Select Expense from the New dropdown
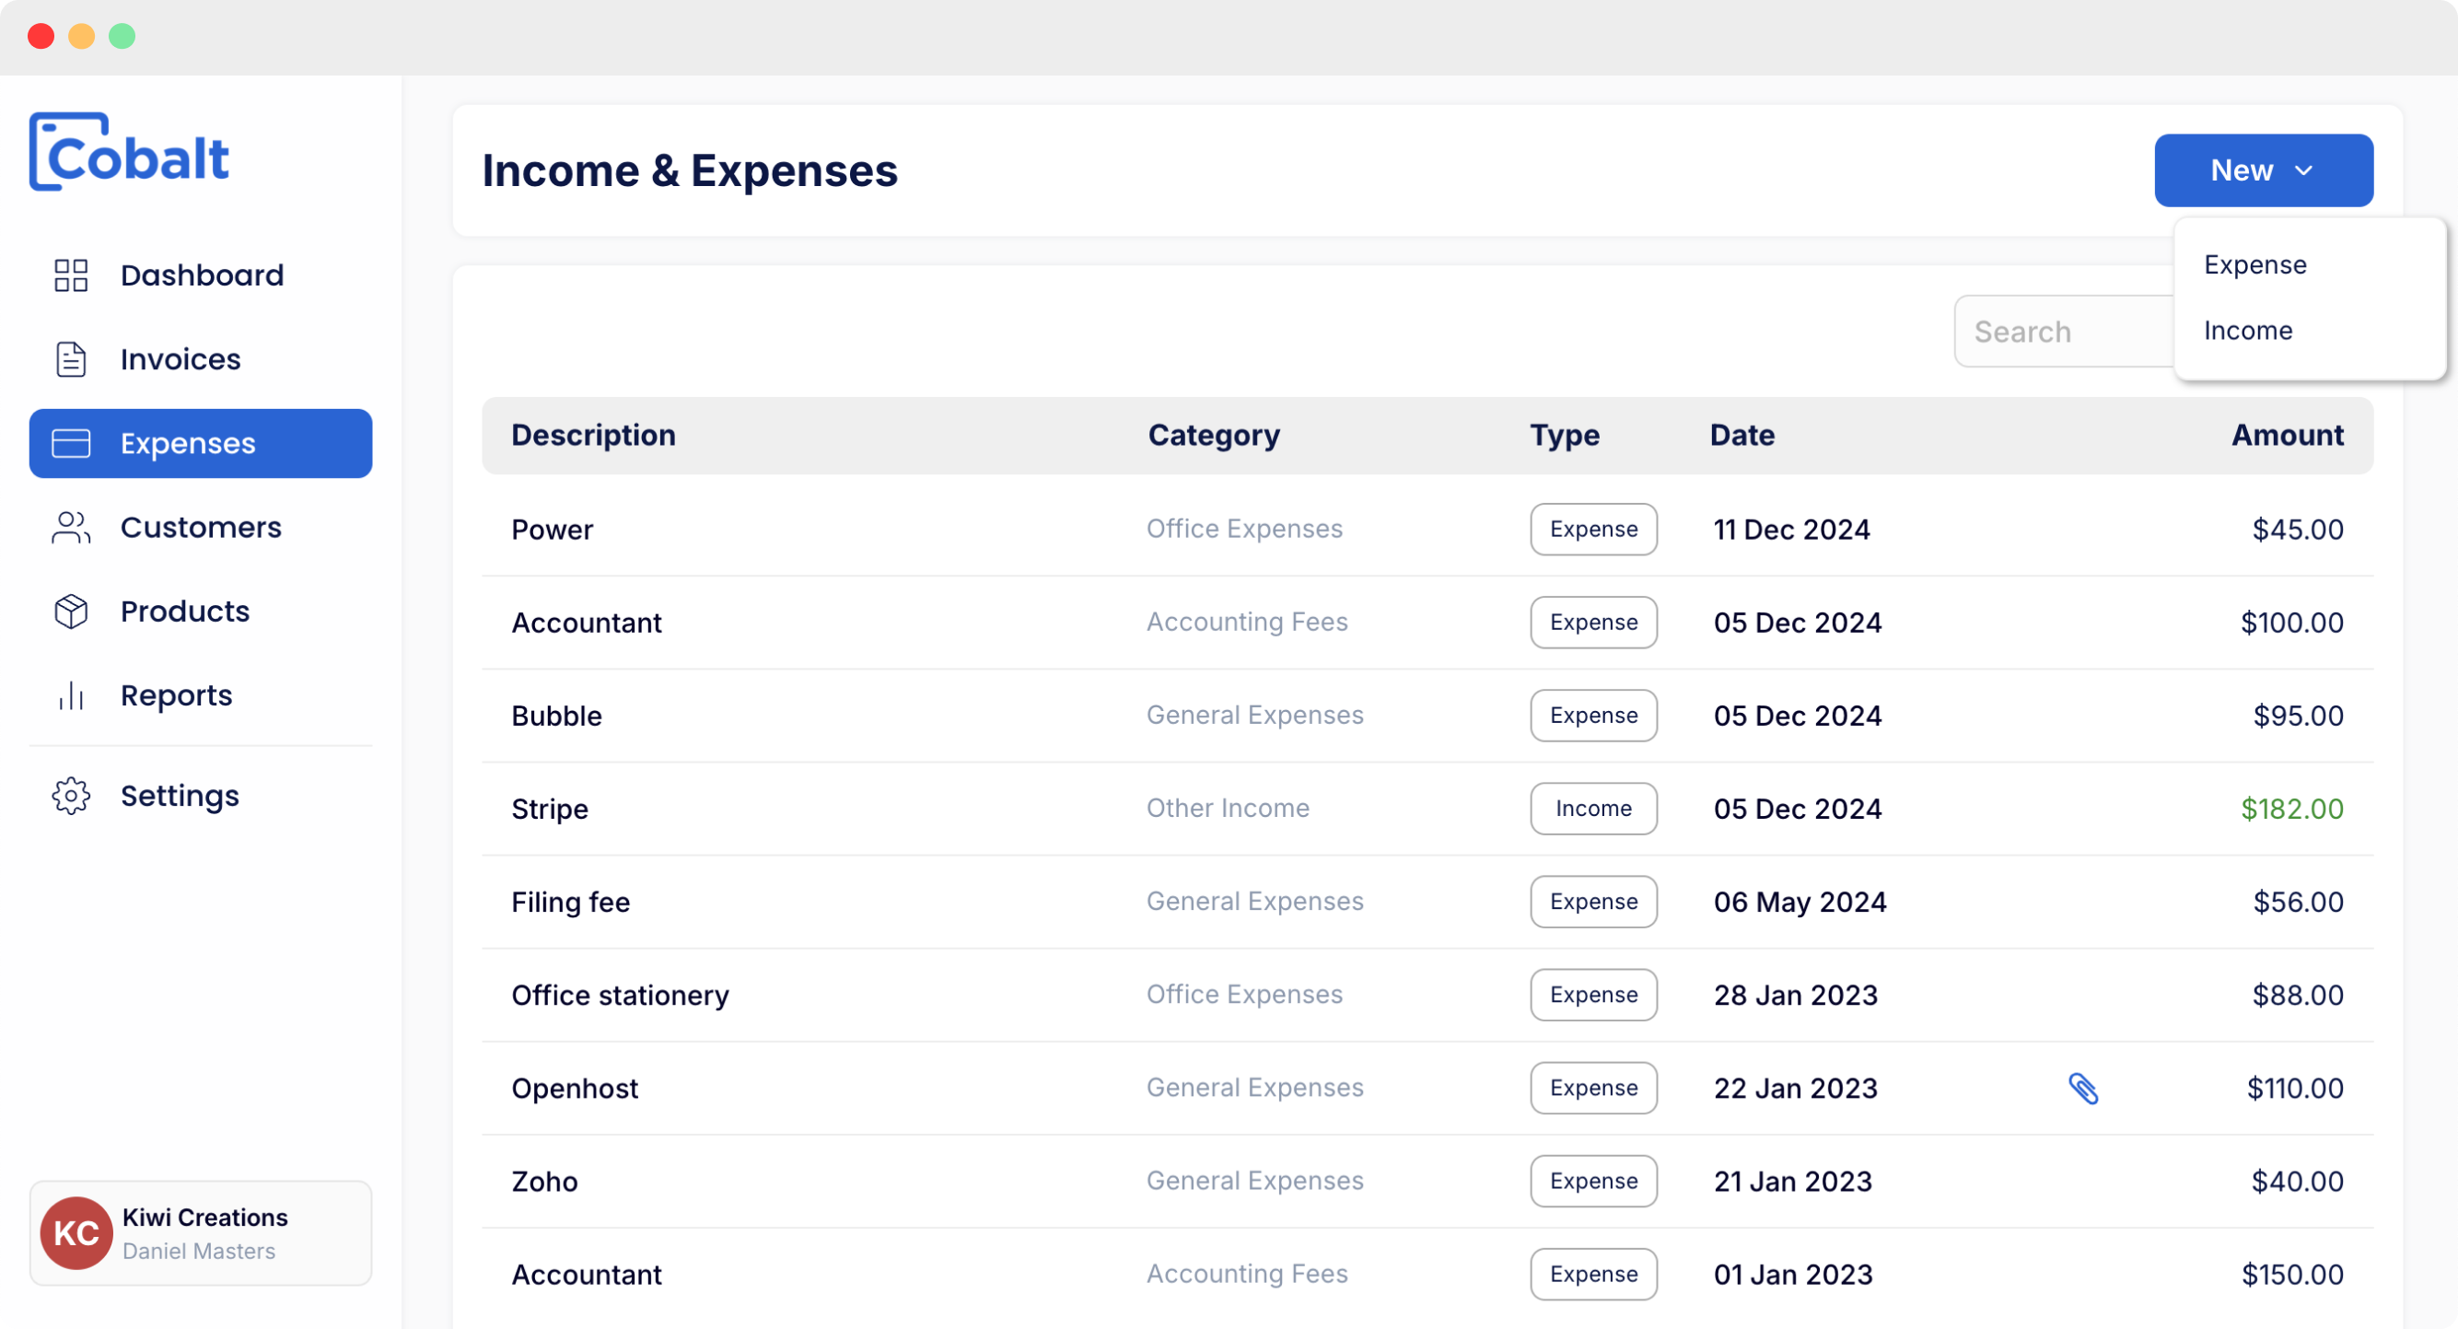2458x1329 pixels. [x=2254, y=264]
